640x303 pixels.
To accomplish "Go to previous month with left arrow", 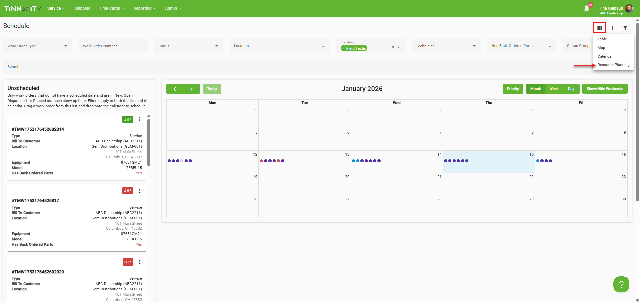I will pos(175,89).
